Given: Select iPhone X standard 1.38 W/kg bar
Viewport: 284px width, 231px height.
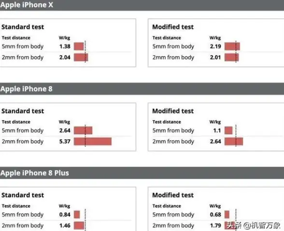Looking at the screenshot, I should pos(79,46).
